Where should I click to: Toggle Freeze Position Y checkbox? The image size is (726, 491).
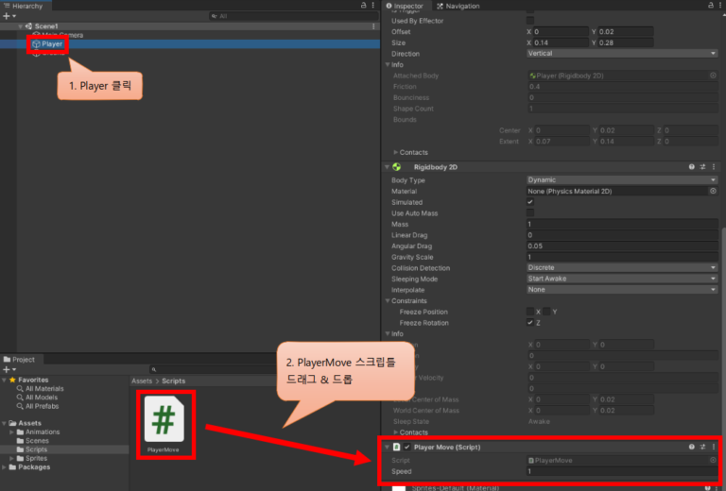(546, 312)
